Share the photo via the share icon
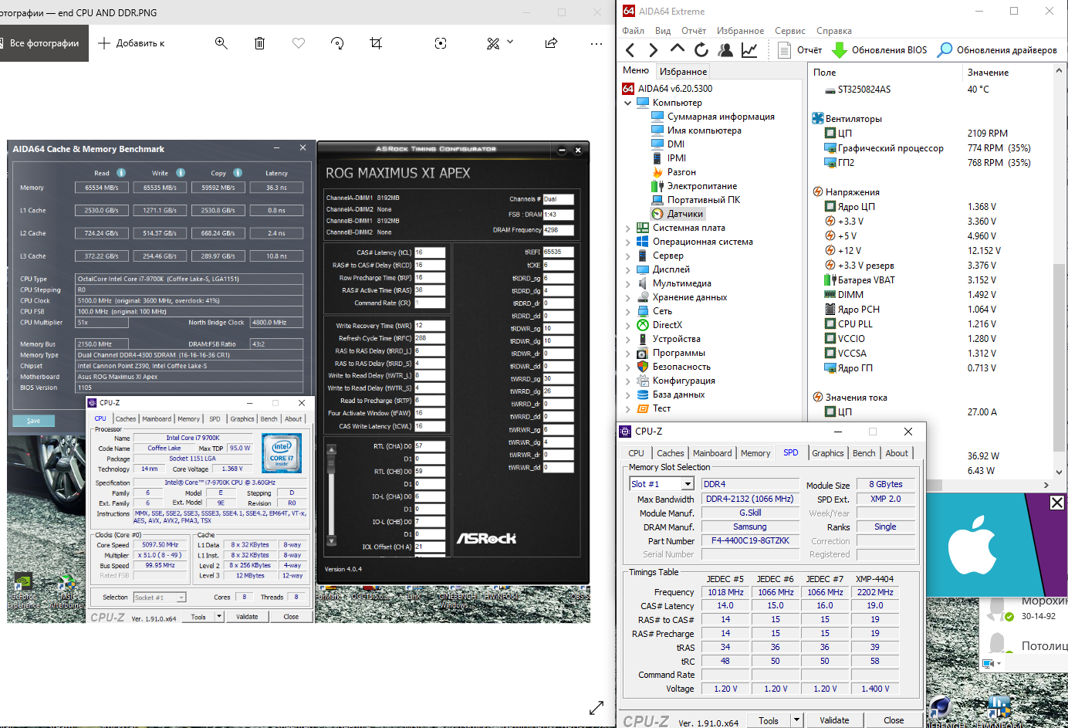Image resolution: width=1068 pixels, height=728 pixels. coord(551,43)
